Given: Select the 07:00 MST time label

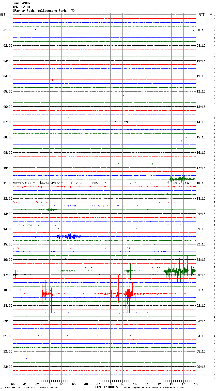Looking at the screenshot, I should [x=8, y=122].
